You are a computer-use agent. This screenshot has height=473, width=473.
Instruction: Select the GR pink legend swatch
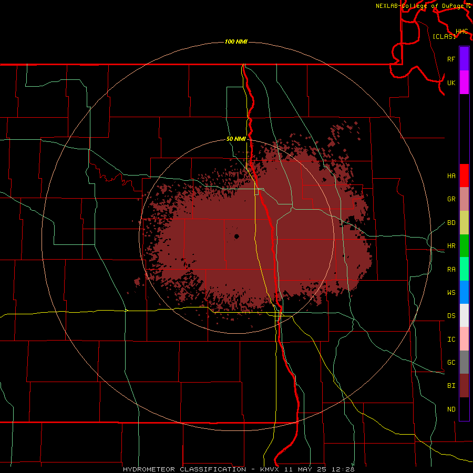464,199
